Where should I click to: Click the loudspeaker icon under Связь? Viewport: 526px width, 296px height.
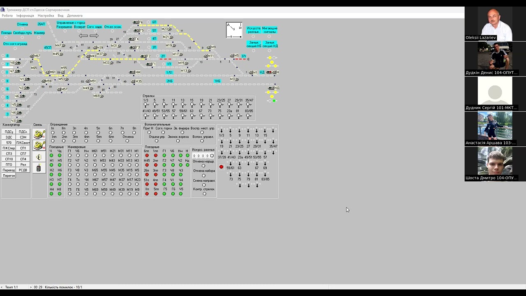point(39,157)
